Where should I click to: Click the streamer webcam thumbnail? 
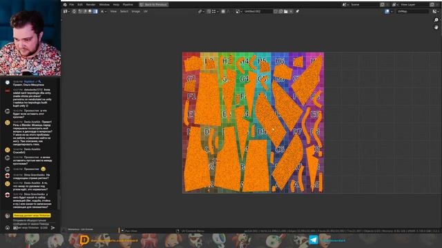point(30,38)
